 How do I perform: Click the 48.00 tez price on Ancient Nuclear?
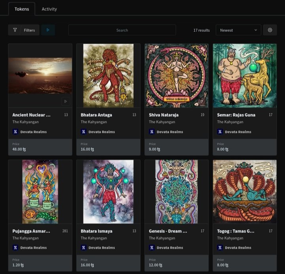point(19,149)
